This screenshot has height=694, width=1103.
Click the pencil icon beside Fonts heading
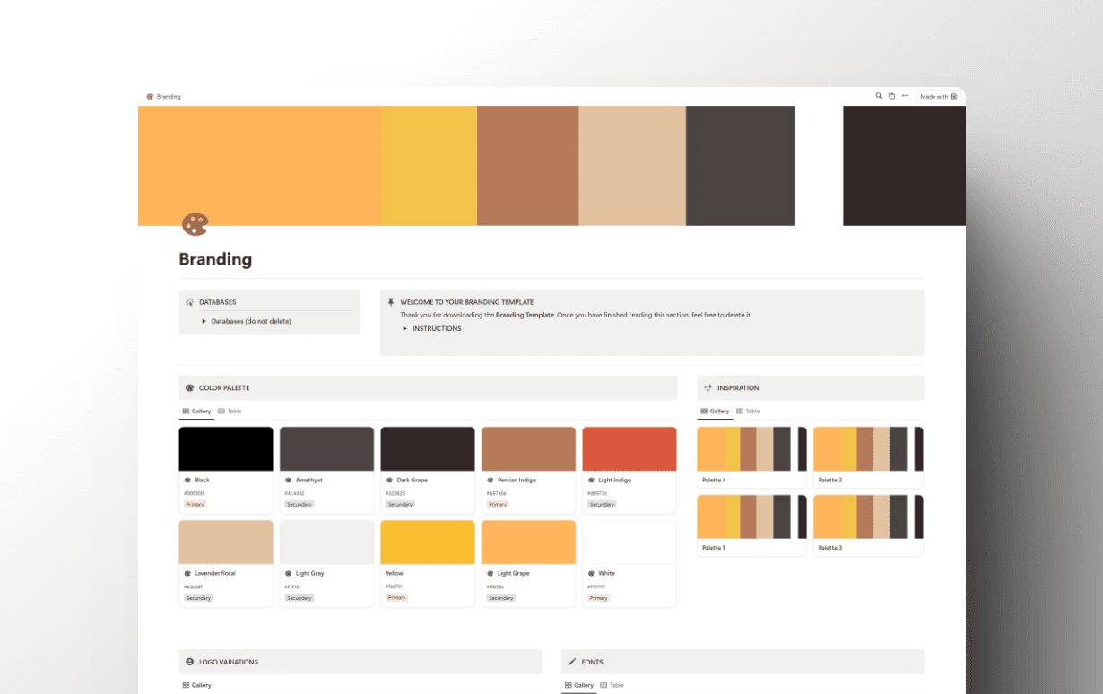tap(572, 662)
